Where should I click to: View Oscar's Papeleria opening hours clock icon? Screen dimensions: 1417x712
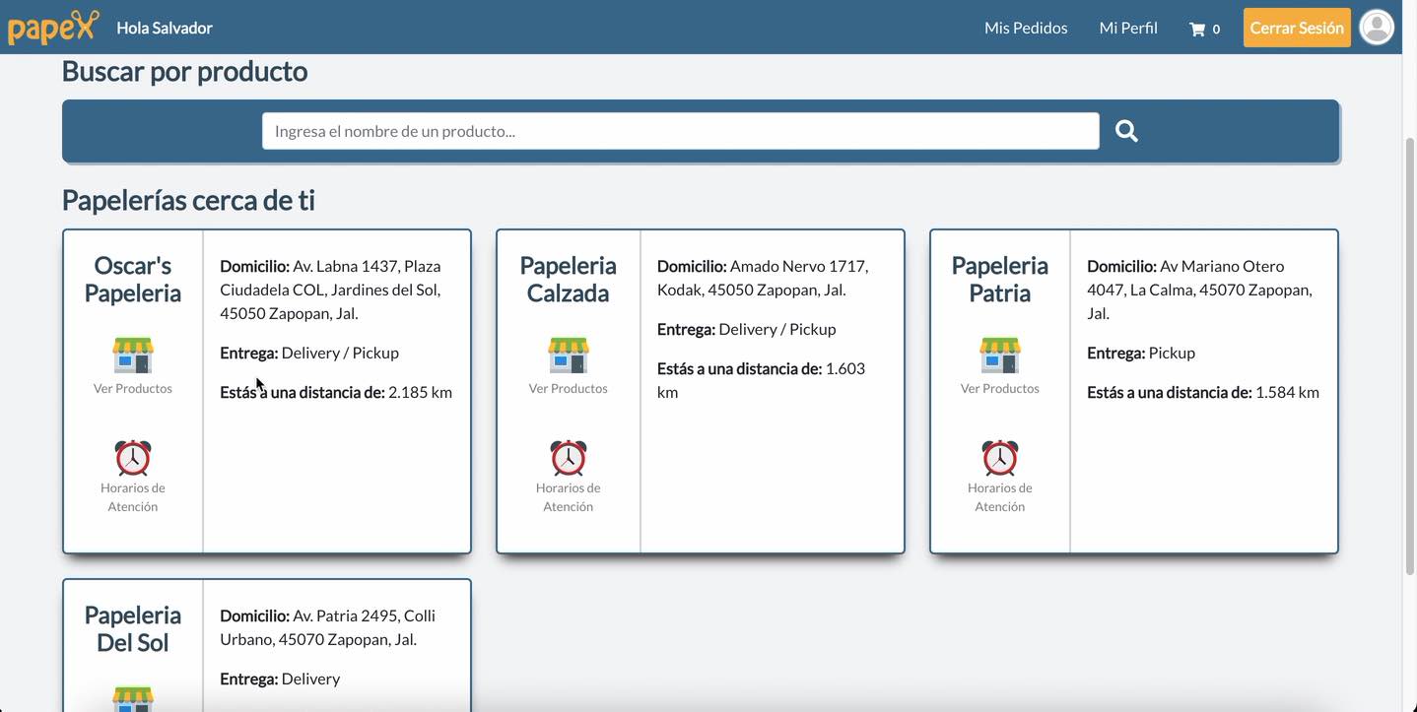133,458
